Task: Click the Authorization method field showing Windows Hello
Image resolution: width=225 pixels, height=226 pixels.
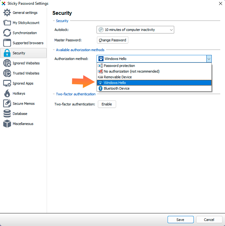Action: coord(154,59)
